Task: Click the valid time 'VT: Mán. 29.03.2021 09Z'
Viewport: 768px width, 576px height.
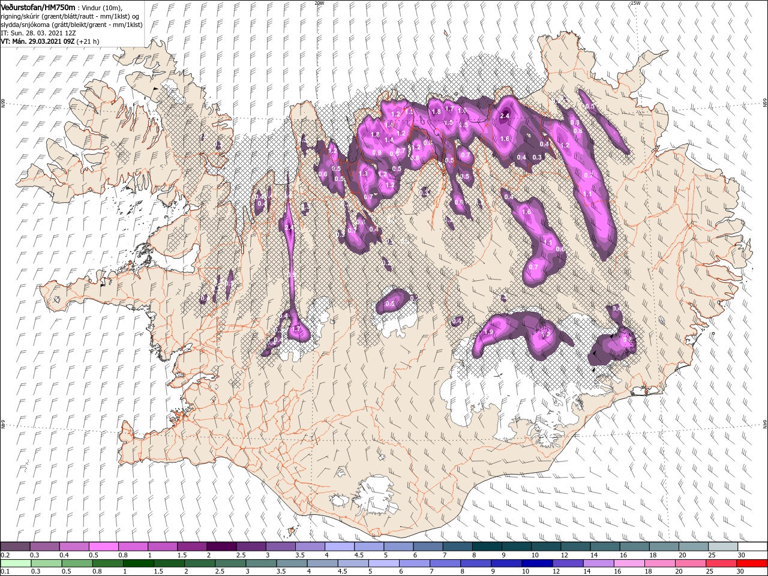Action: [x=37, y=41]
